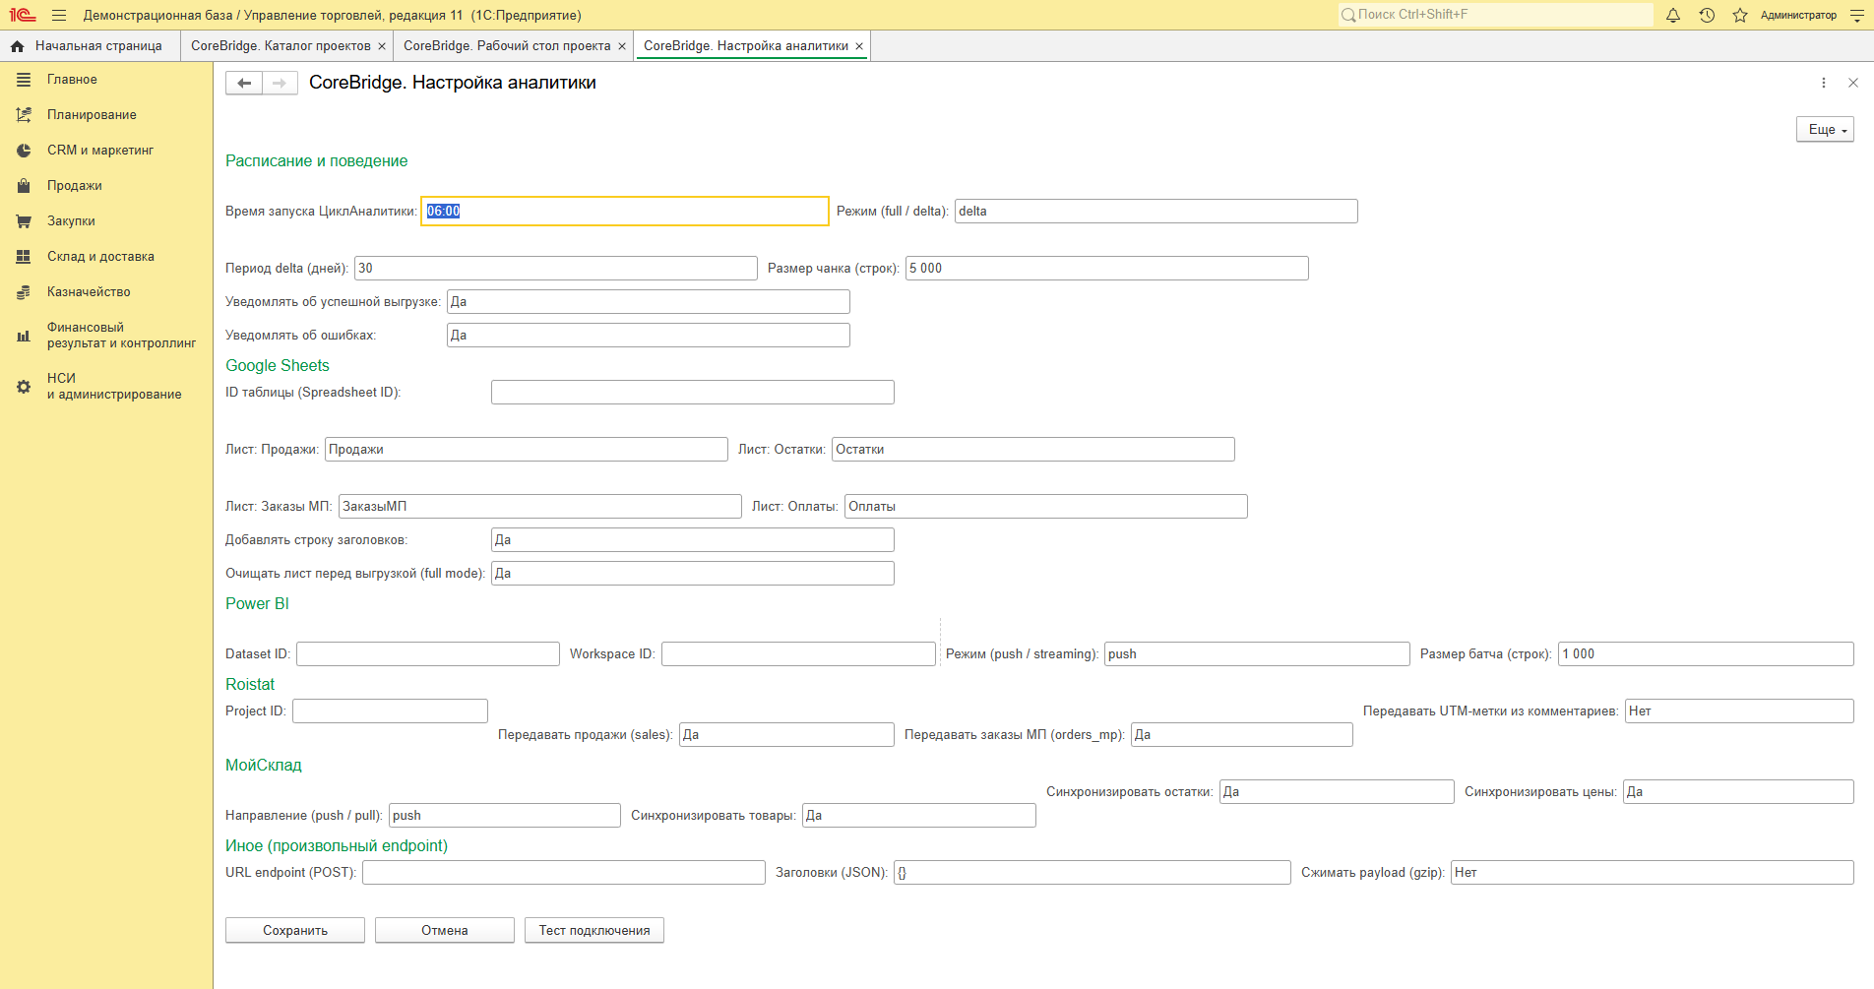This screenshot has height=989, width=1874.
Task: Click the back arrow navigation button
Action: pos(244,83)
